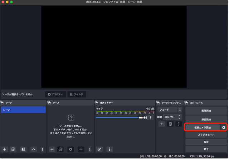Image resolution: width=229 pixels, height=159 pixels.
Task: Delete the selected scene via trash icon
Action: [13, 149]
